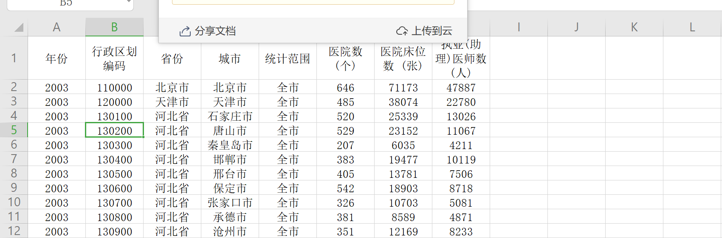This screenshot has width=722, height=238.
Task: Select column A header
Action: click(x=56, y=28)
